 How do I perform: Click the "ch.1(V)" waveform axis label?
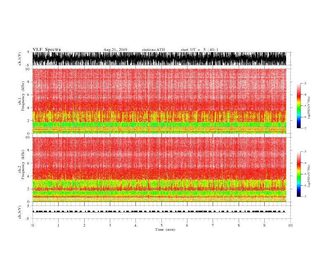tap(20, 59)
